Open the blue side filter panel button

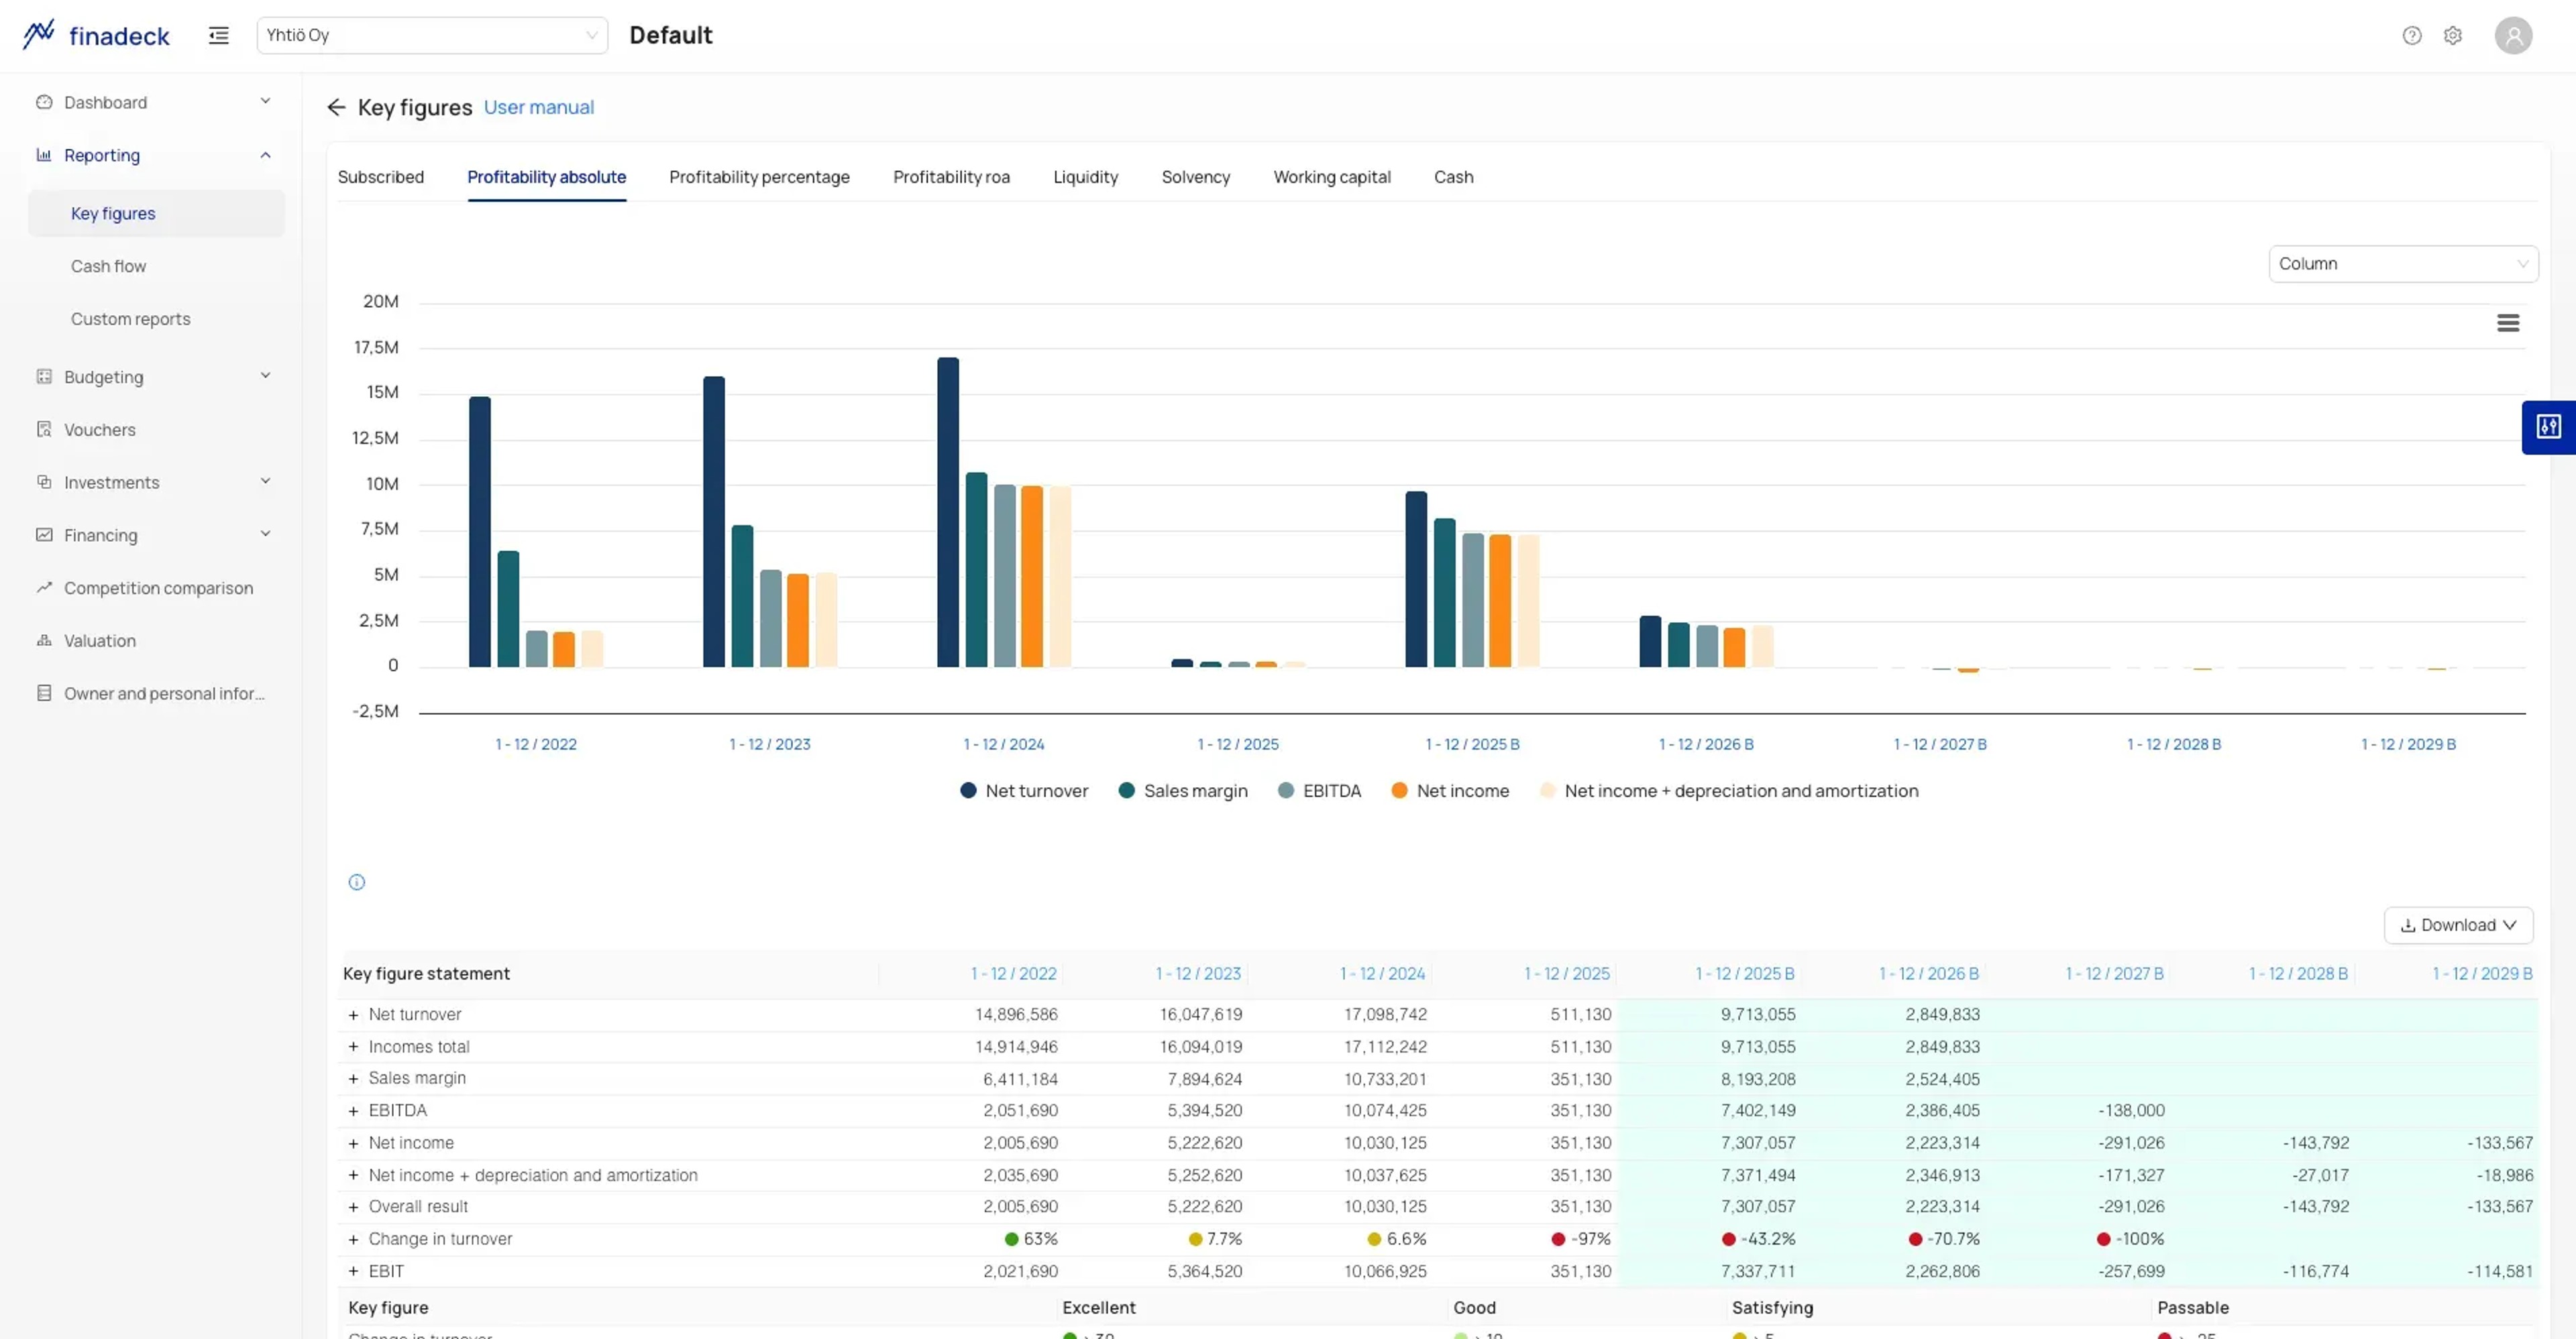[2548, 428]
